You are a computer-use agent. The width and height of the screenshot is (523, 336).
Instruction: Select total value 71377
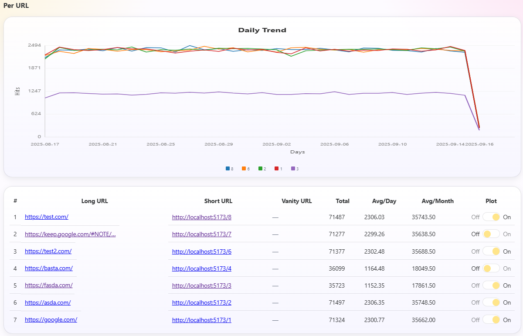pyautogui.click(x=337, y=251)
